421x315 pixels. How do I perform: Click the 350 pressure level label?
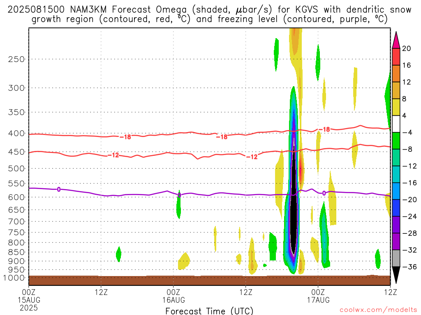coord(16,112)
